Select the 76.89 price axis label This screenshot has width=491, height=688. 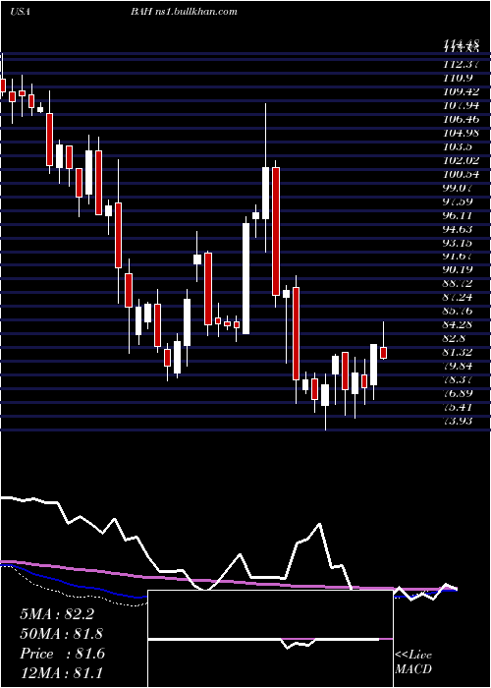click(x=460, y=393)
